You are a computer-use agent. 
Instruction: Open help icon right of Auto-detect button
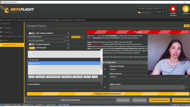pyautogui.click(x=83, y=37)
